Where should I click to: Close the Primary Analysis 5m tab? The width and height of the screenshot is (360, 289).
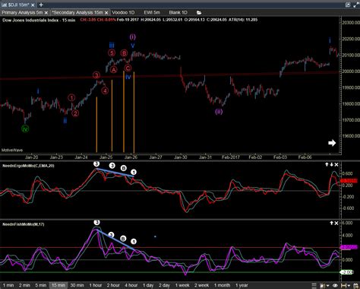46,13
